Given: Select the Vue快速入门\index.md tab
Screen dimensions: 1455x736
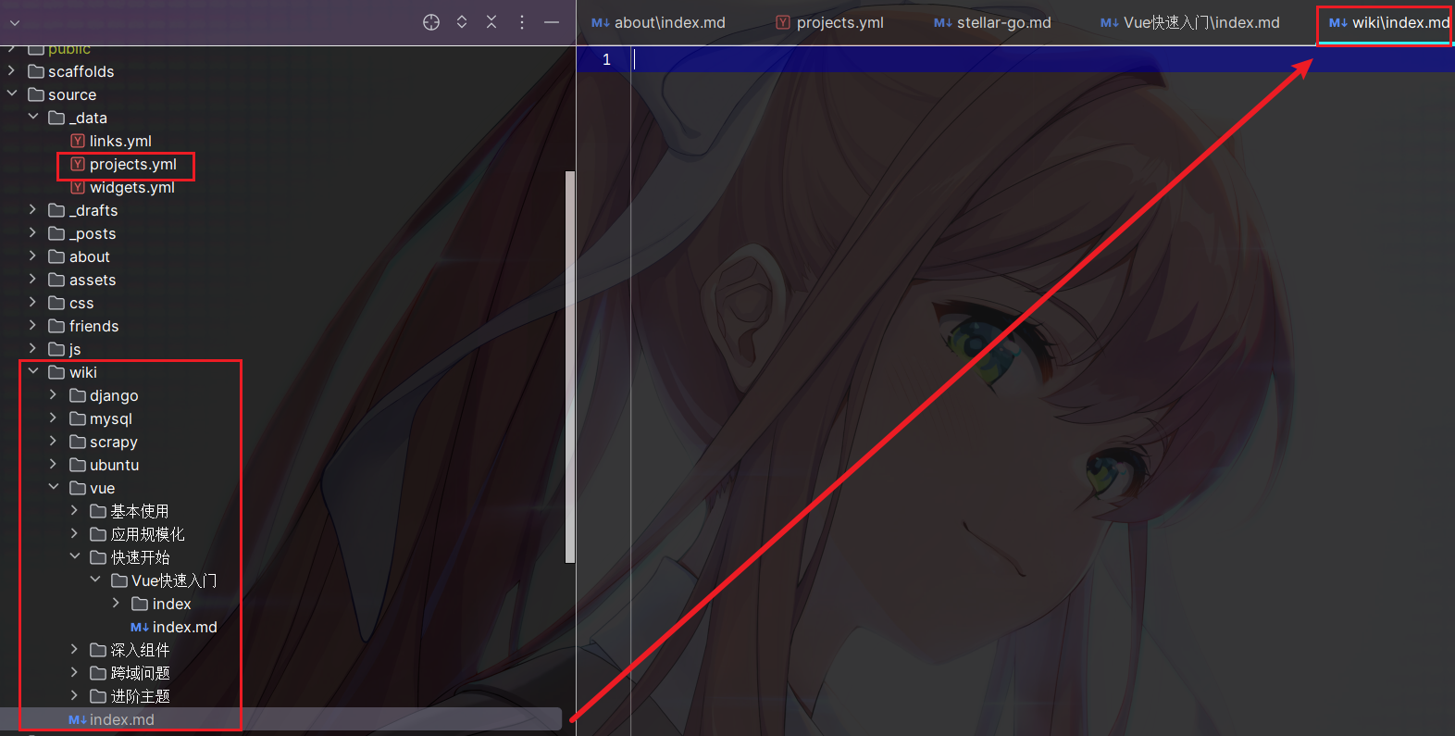Looking at the screenshot, I should tap(1200, 22).
